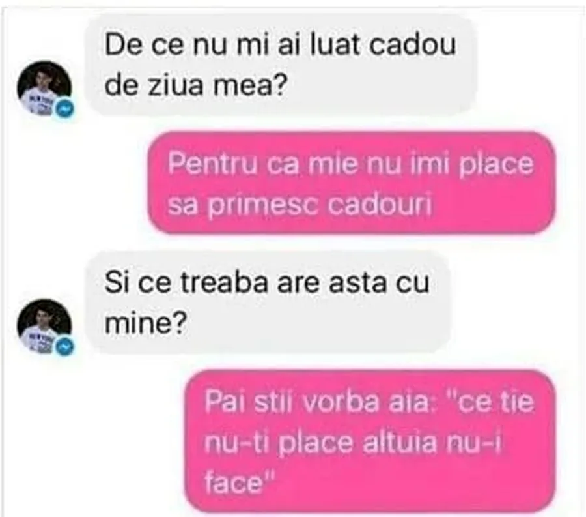This screenshot has width=586, height=517.
Task: Click the word 'asta' in the third message
Action: click(357, 283)
